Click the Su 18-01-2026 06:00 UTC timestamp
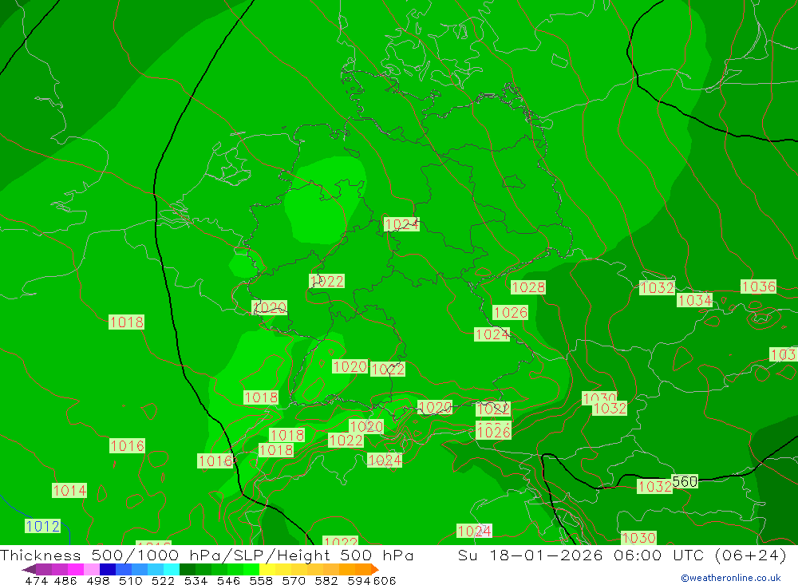Image resolution: width=798 pixels, height=585 pixels. point(622,555)
